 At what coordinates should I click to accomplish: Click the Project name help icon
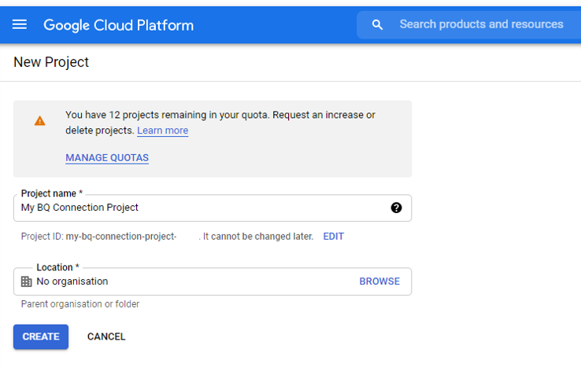point(396,208)
